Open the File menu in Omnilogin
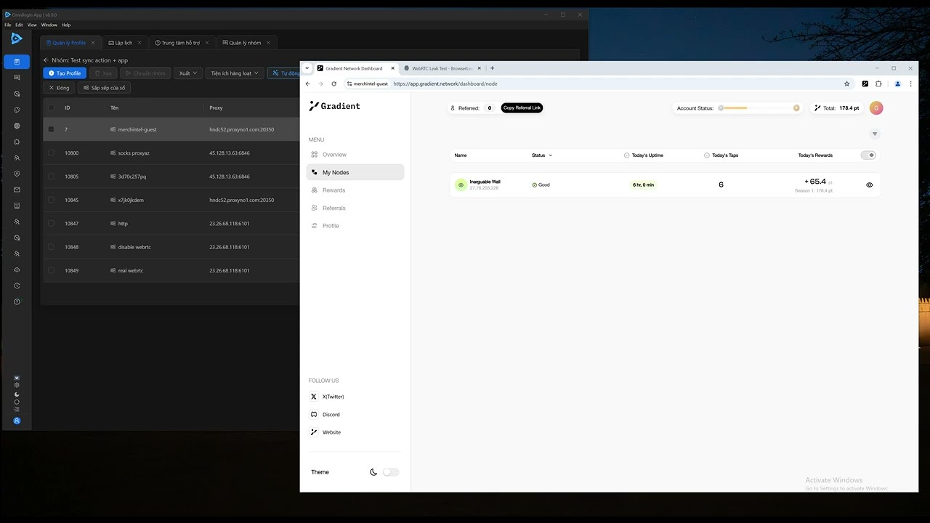 (8, 25)
